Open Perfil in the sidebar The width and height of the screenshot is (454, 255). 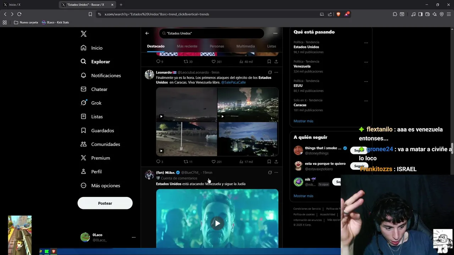pos(91,171)
